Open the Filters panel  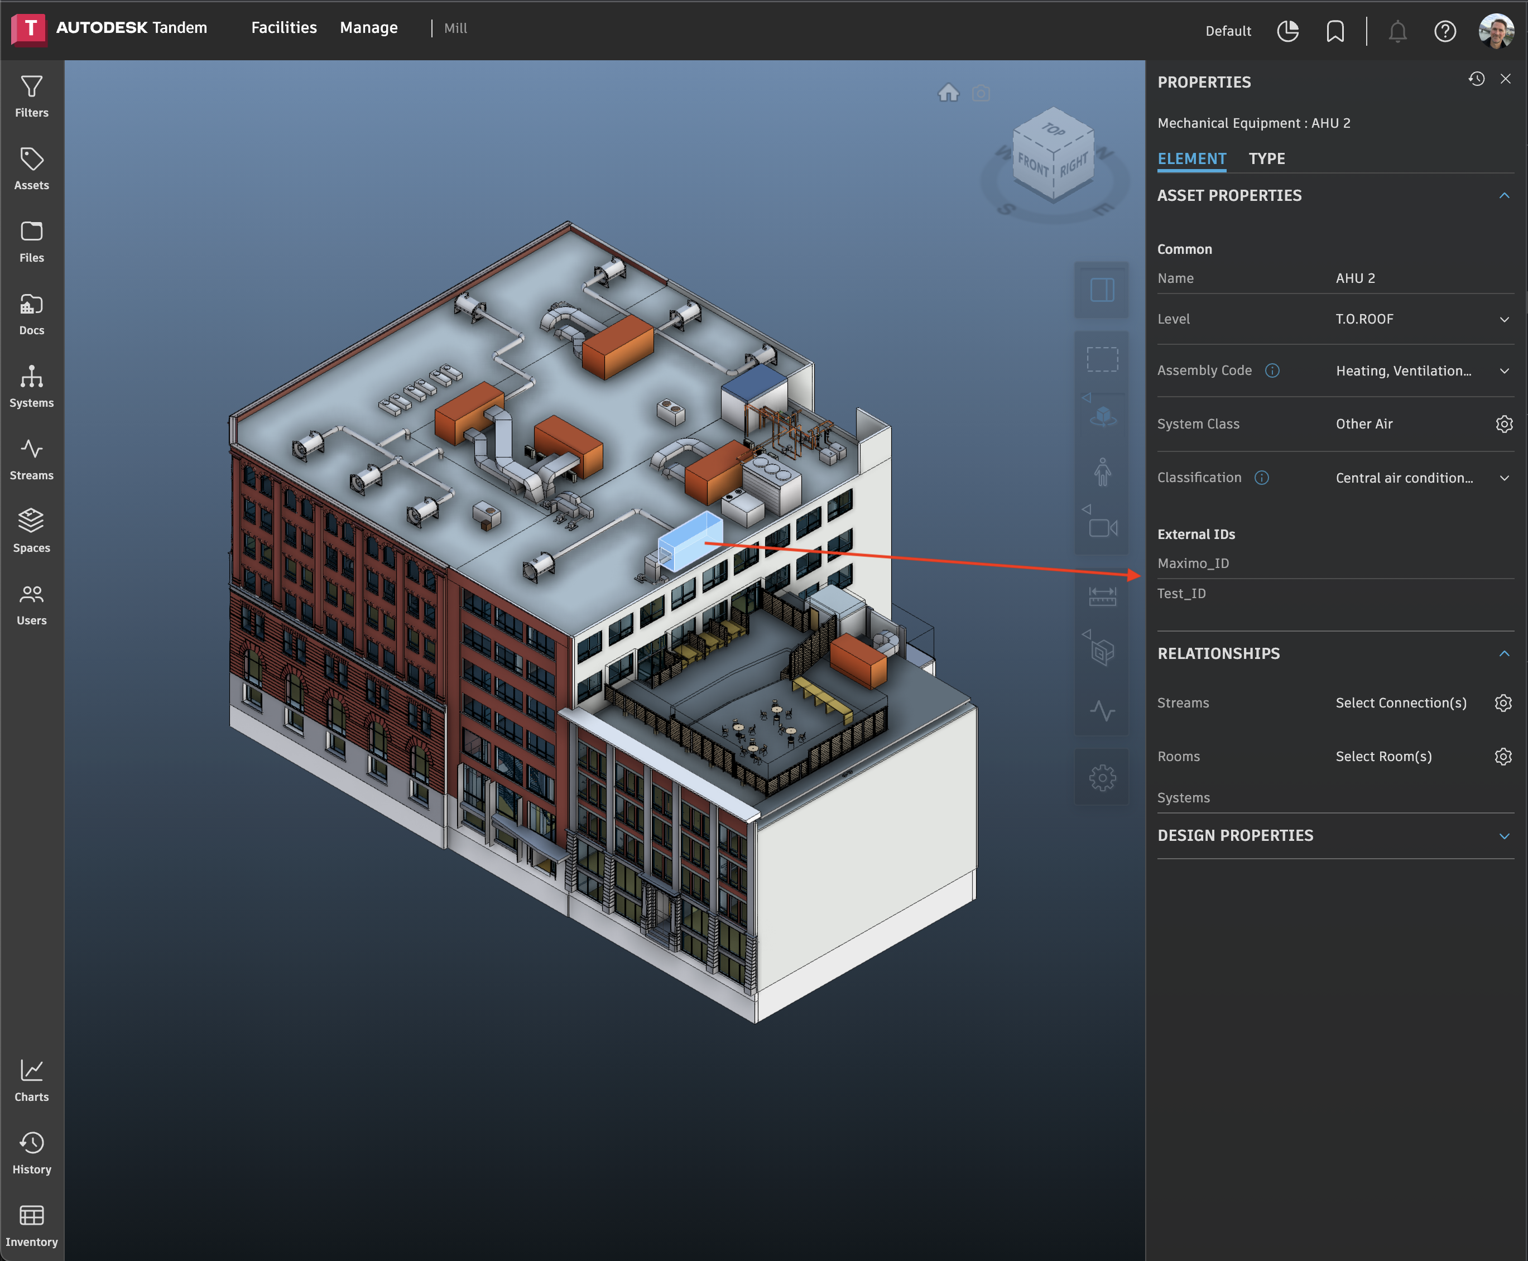pyautogui.click(x=31, y=97)
